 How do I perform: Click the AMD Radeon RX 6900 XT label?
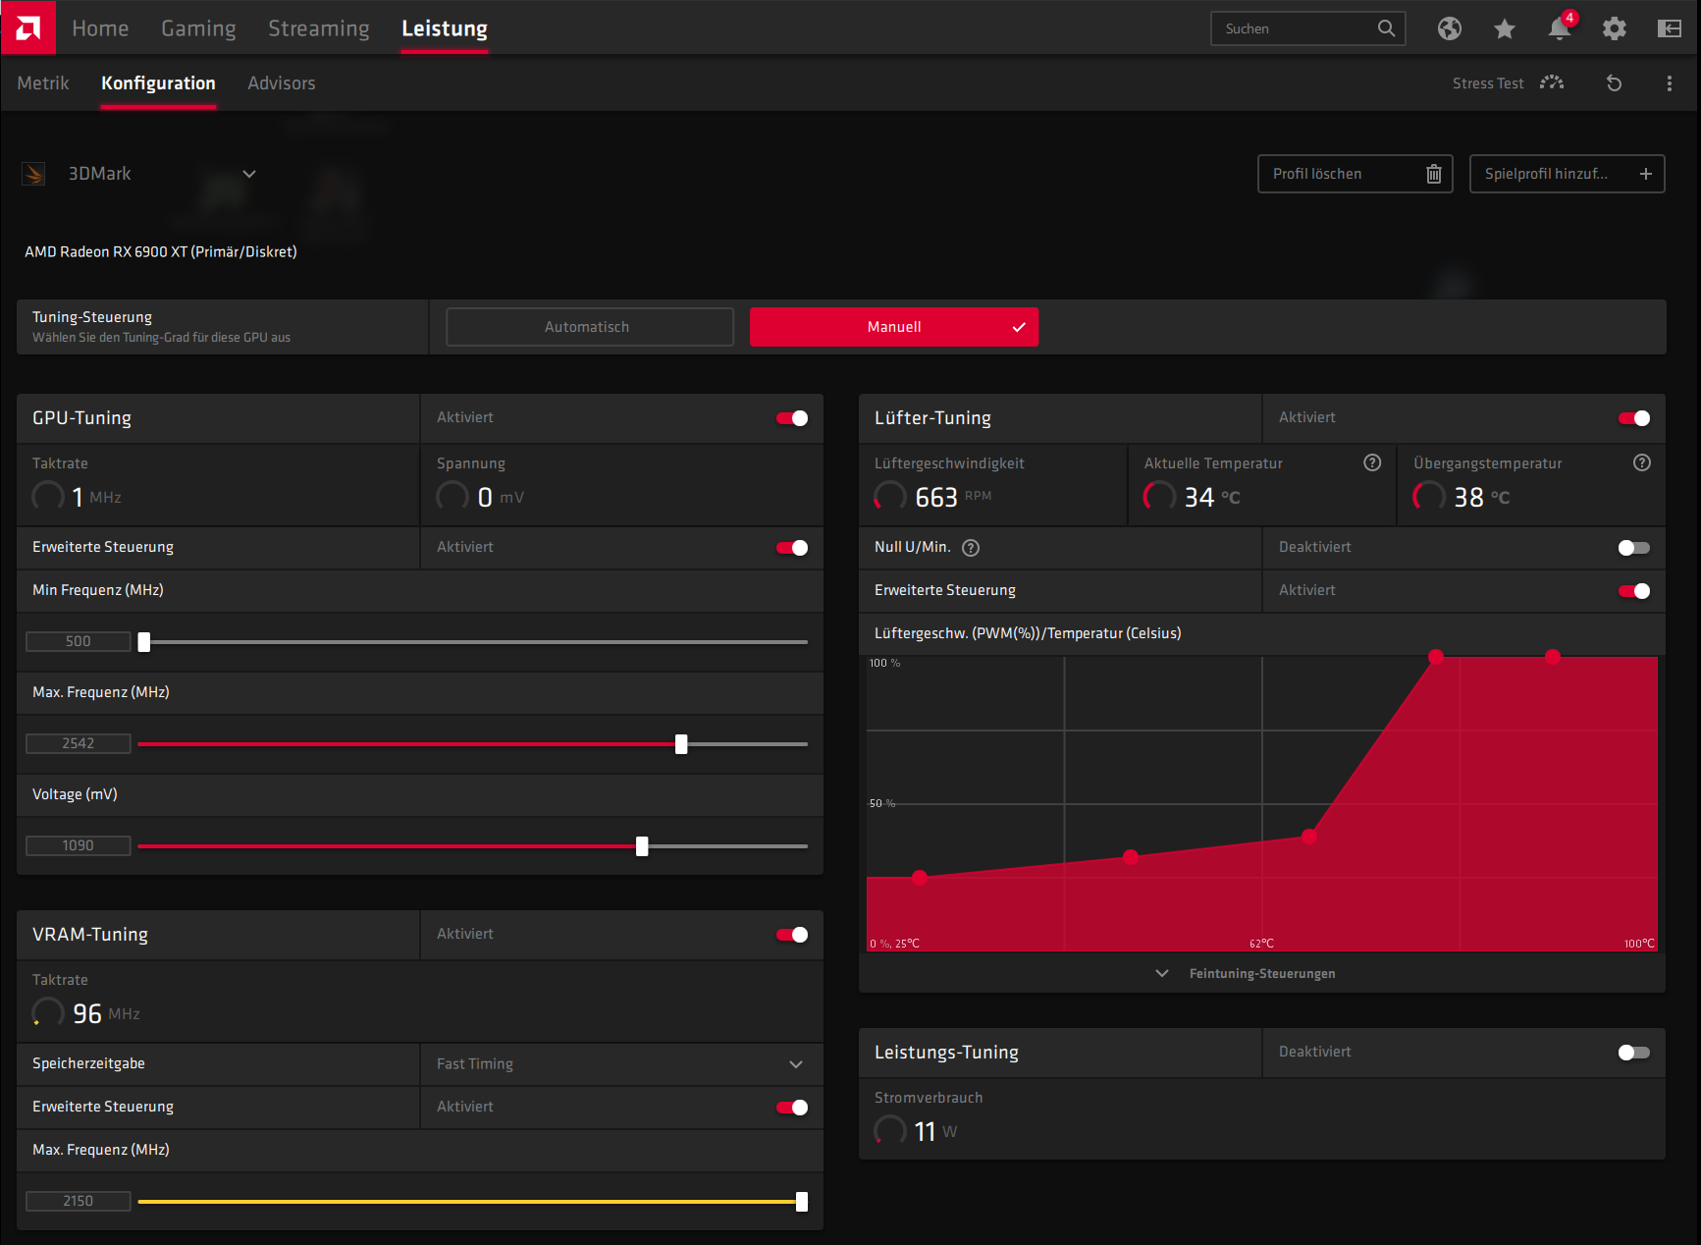point(161,252)
